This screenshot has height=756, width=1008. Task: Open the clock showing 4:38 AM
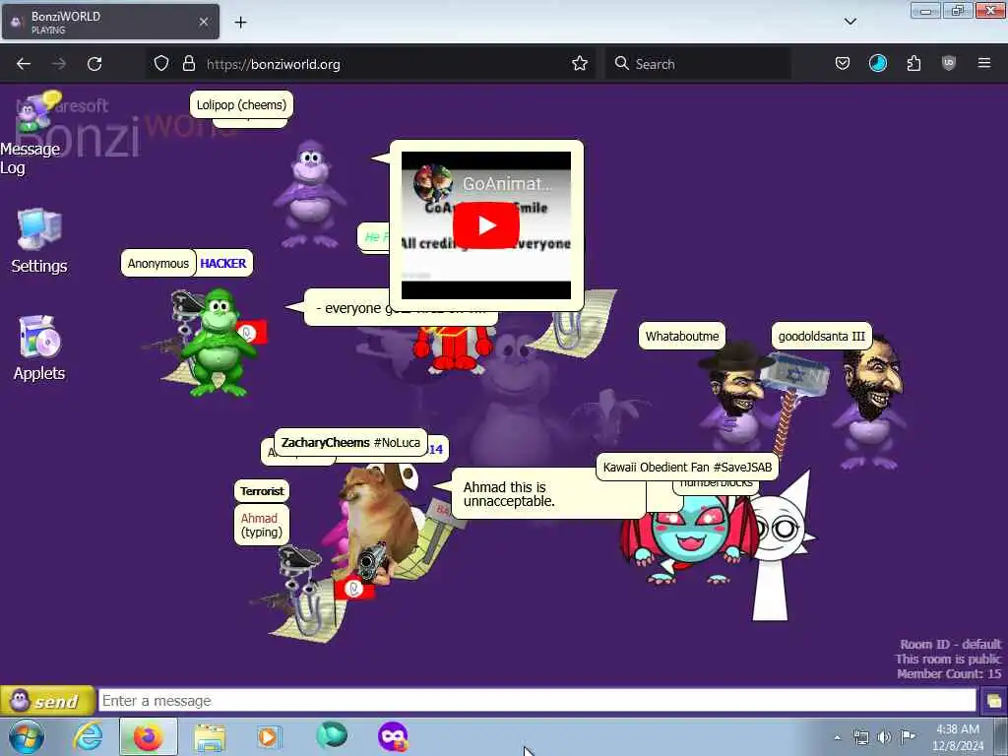coord(958,737)
